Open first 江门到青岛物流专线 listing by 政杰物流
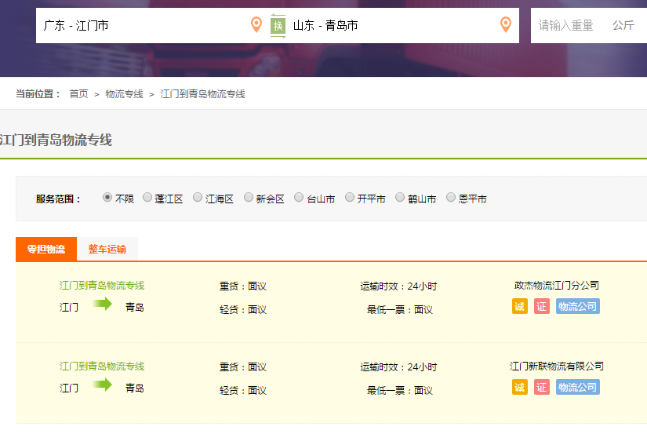The height and width of the screenshot is (434, 647). coord(102,286)
